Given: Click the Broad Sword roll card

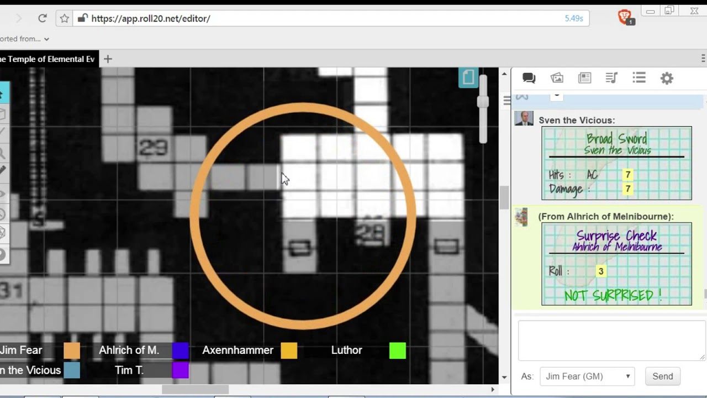Looking at the screenshot, I should [616, 163].
